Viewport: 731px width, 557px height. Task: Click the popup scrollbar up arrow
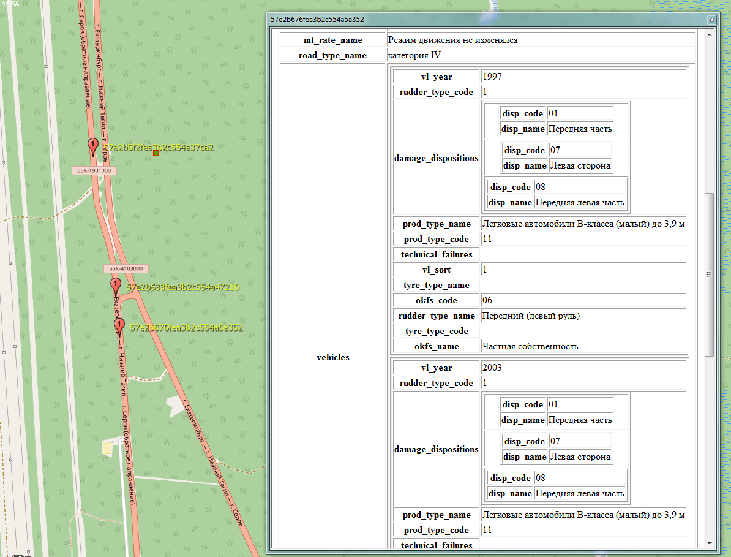(710, 35)
